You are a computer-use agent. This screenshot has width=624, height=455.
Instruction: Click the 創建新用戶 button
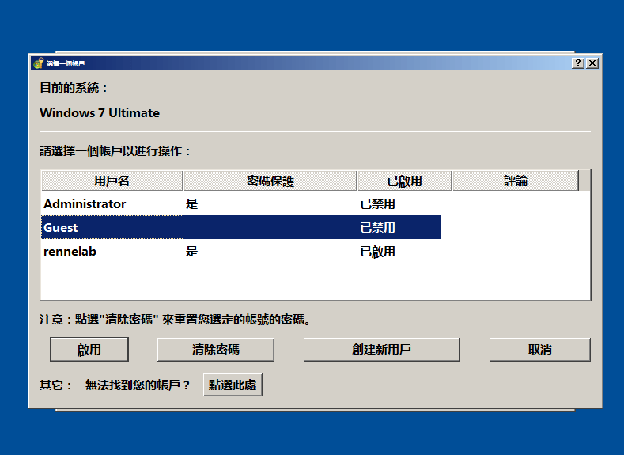[x=382, y=350]
